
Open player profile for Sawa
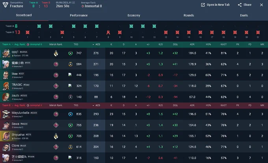coord(15,124)
